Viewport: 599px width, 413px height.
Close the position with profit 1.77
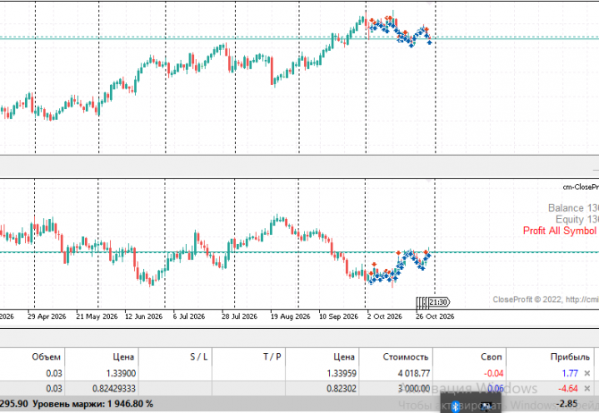tap(587, 374)
